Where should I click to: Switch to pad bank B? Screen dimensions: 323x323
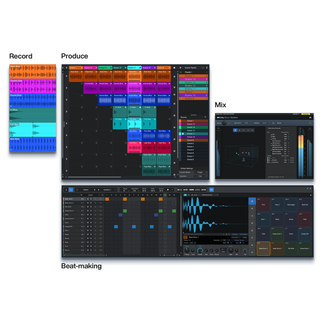pos(252,209)
